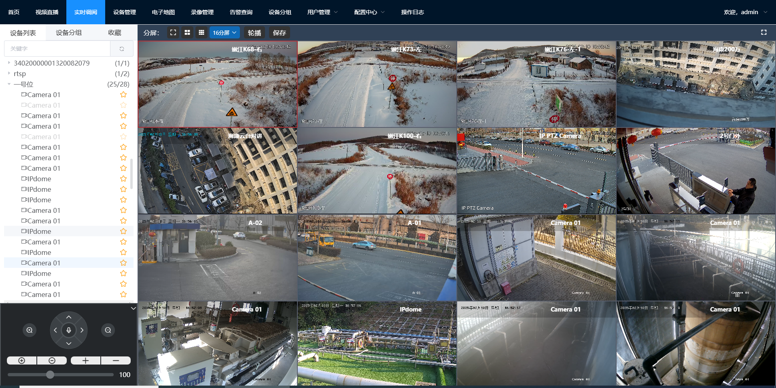Click the plain plus PTZ button

coord(85,360)
